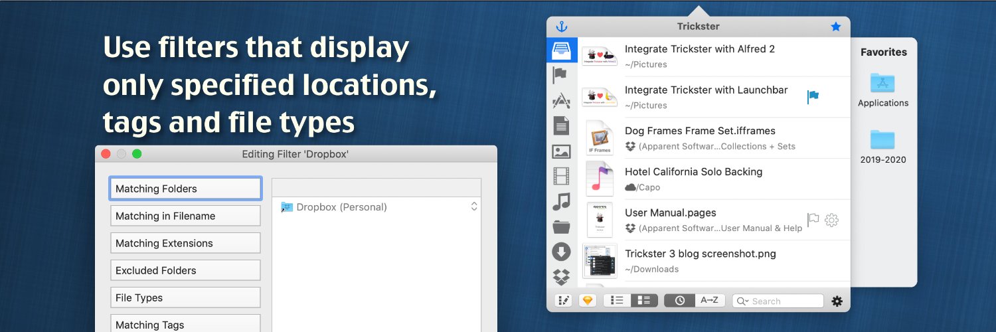
Task: Select User Manual.pages file
Action: pyautogui.click(x=714, y=220)
